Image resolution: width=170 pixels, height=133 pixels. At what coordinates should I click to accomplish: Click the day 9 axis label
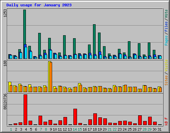tap(51, 129)
